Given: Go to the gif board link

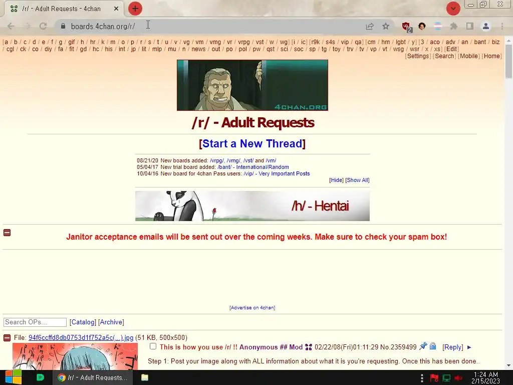Looking at the screenshot, I should [x=71, y=42].
